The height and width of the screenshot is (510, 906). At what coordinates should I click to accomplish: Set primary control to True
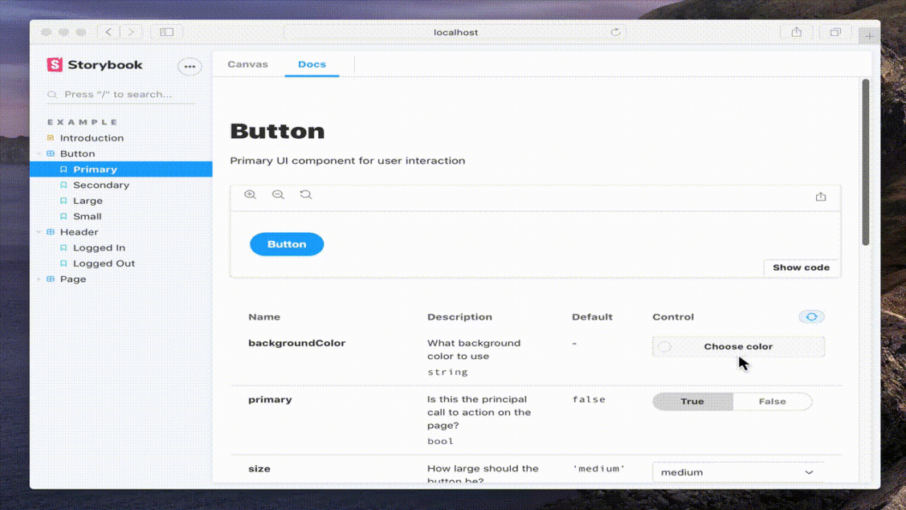pos(692,401)
